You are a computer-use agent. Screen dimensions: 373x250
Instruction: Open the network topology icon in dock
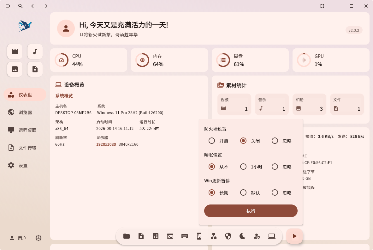214,236
